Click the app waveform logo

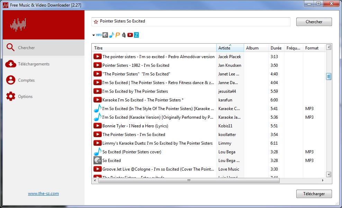pos(18,25)
